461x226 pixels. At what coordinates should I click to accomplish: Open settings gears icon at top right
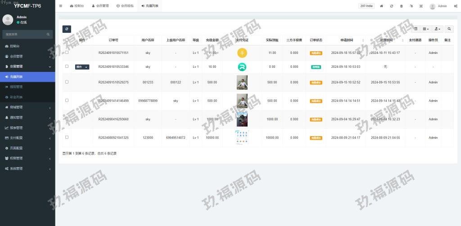pyautogui.click(x=456, y=6)
